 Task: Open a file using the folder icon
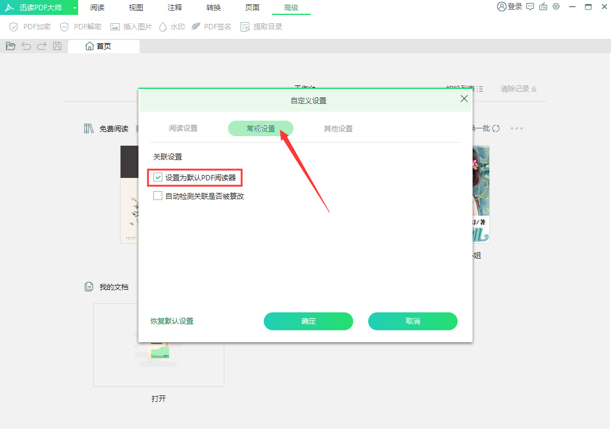[x=10, y=45]
